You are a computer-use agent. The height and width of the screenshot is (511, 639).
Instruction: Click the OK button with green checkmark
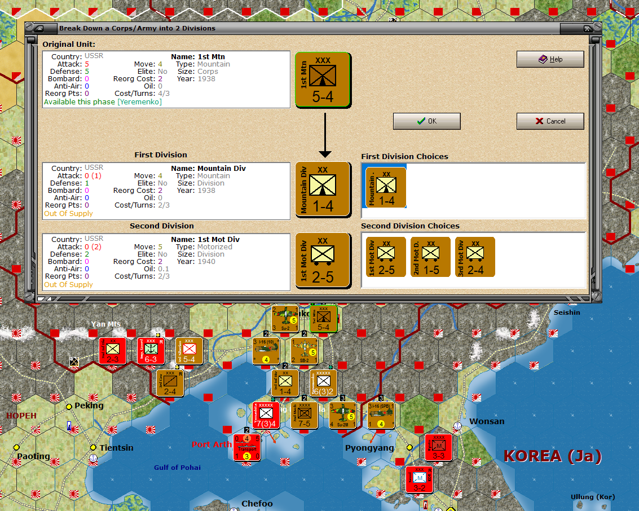427,121
